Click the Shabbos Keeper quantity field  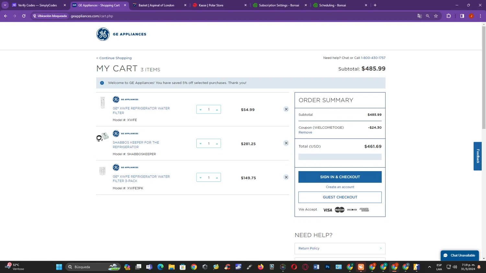[209, 143]
